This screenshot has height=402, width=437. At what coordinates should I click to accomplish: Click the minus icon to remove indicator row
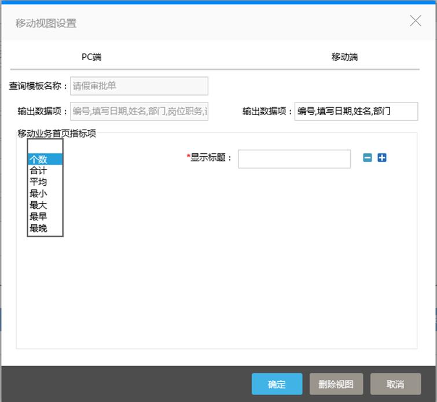tap(367, 158)
